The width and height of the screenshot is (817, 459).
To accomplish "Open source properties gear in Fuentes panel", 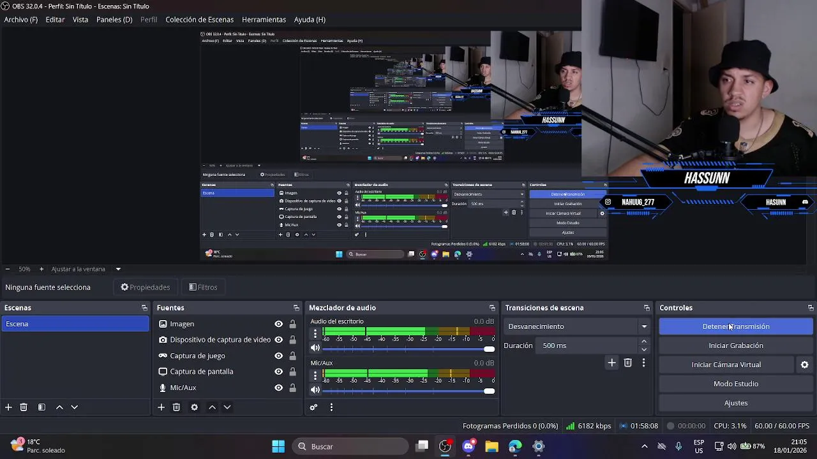I will pyautogui.click(x=195, y=407).
